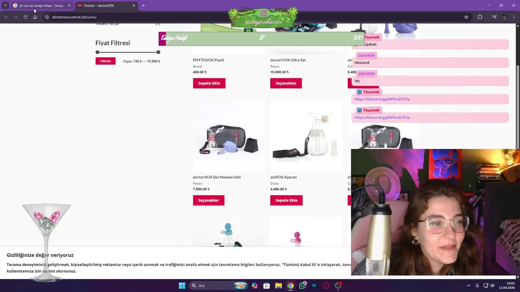The height and width of the screenshot is (292, 520).
Task: Add PHYTOVOX Pastil to cart via Sepete Ekle
Action: (x=209, y=83)
